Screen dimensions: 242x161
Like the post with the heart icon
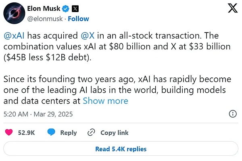pos(10,132)
